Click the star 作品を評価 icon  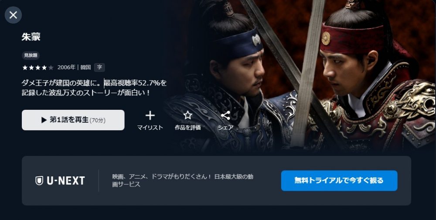click(x=187, y=115)
